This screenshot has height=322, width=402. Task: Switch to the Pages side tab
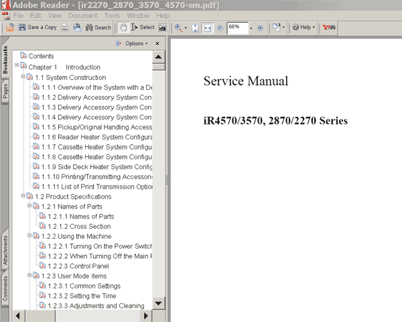(5, 91)
